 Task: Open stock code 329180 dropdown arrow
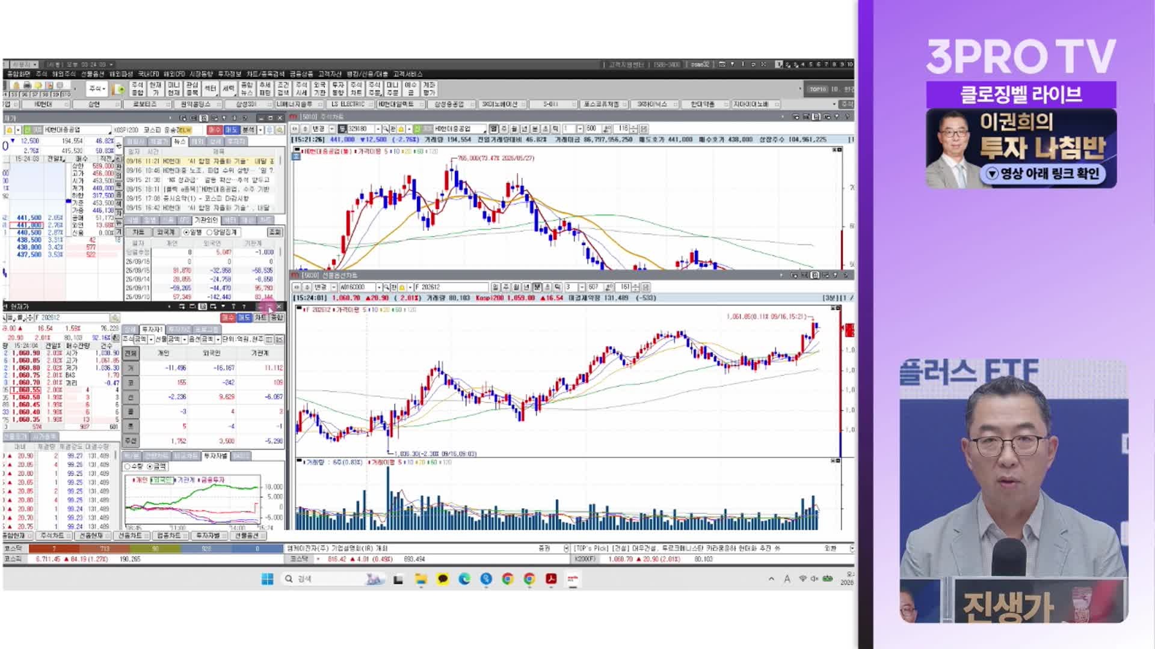[x=378, y=129]
